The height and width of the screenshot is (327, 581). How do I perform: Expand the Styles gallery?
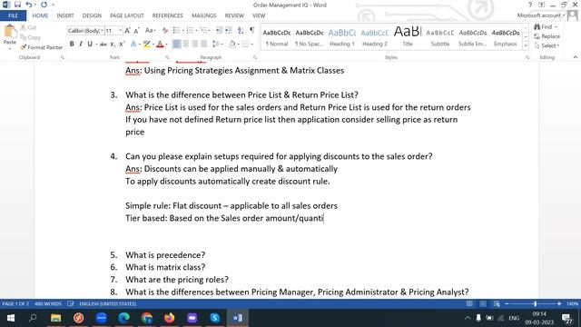(x=526, y=46)
